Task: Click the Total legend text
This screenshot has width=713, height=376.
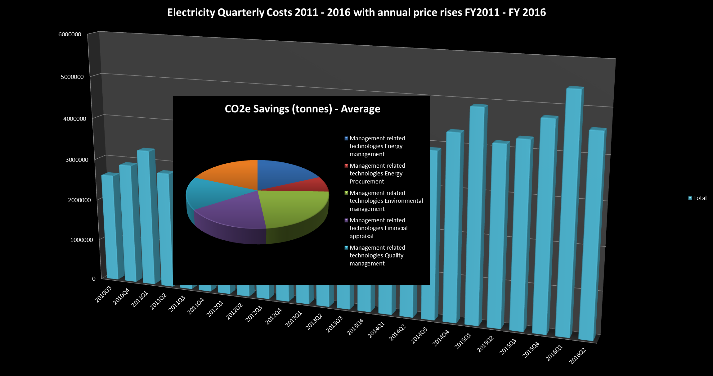Action: pyautogui.click(x=700, y=198)
